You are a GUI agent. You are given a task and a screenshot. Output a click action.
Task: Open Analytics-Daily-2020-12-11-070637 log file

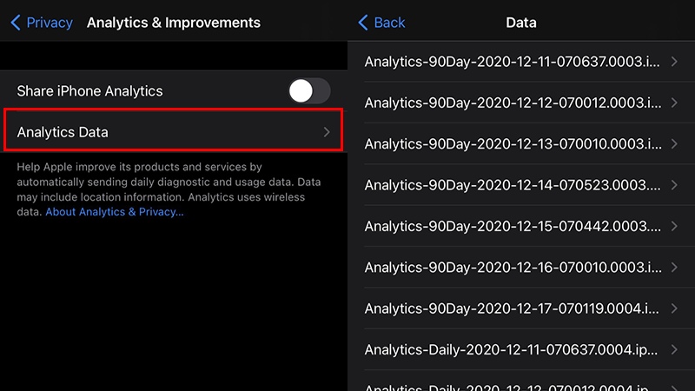(513, 349)
